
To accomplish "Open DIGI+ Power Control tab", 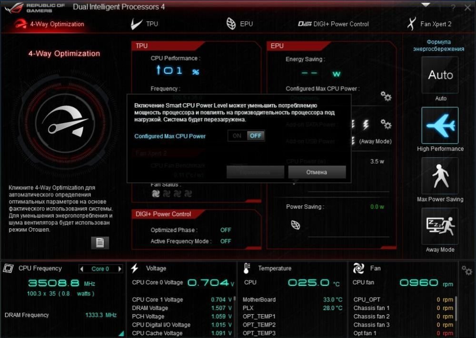I will coord(333,24).
